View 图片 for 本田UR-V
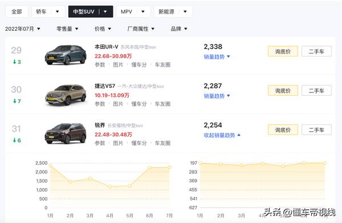 118,65
